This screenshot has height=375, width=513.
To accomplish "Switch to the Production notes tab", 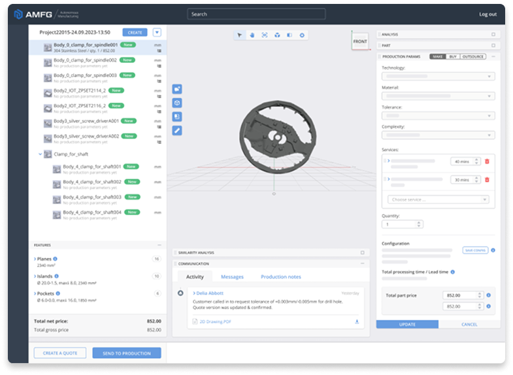I will tap(281, 277).
